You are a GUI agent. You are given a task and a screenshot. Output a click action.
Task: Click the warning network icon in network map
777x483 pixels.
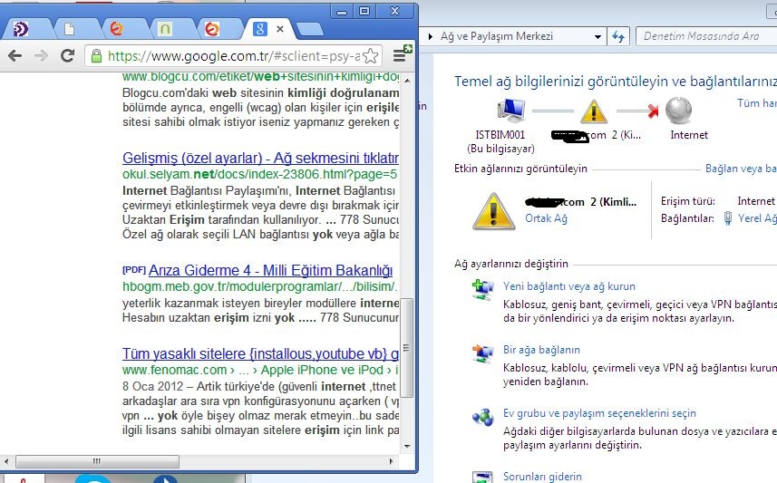tap(594, 111)
